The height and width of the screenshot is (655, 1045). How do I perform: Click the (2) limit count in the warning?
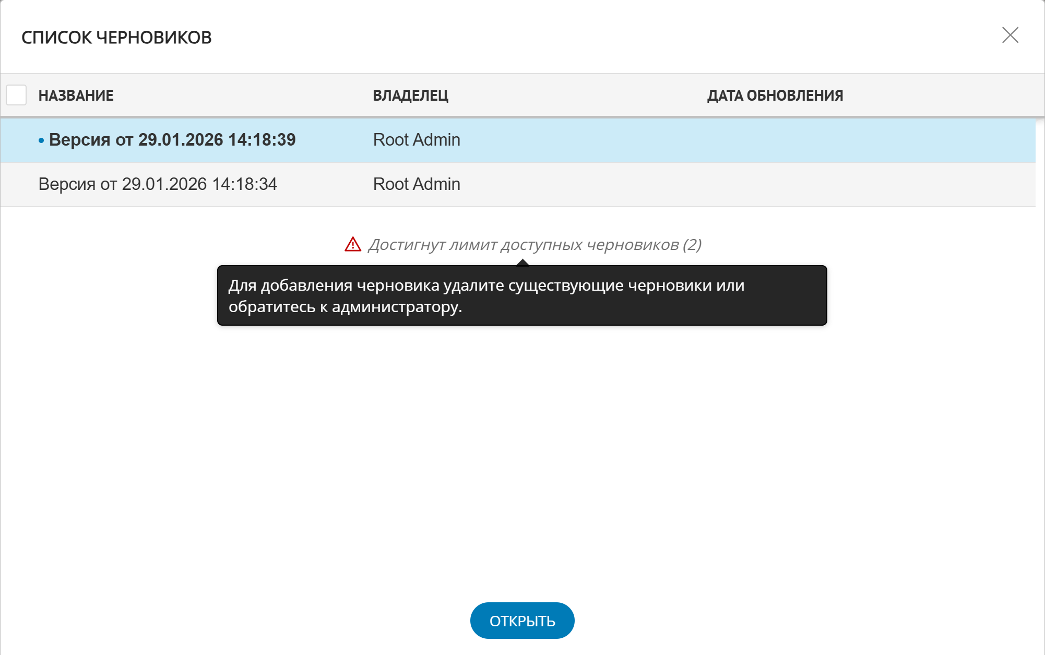pos(692,244)
